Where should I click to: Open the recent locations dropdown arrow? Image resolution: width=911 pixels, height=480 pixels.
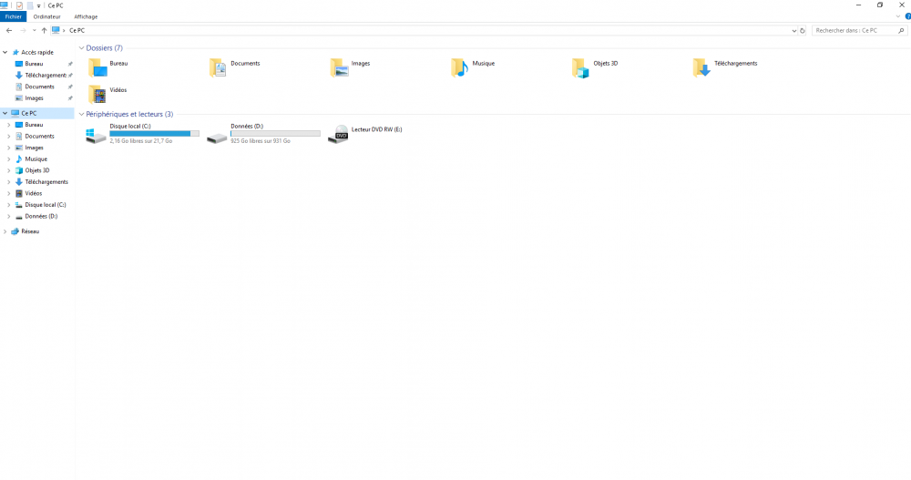pyautogui.click(x=35, y=30)
